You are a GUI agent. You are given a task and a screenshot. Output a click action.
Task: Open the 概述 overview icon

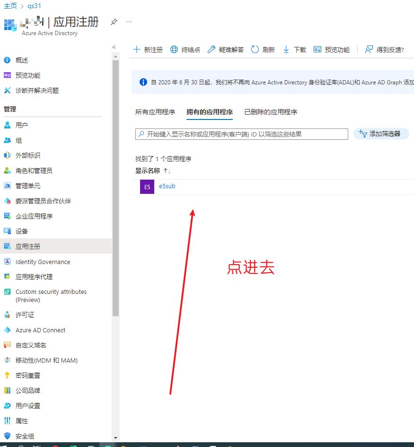click(x=7, y=60)
